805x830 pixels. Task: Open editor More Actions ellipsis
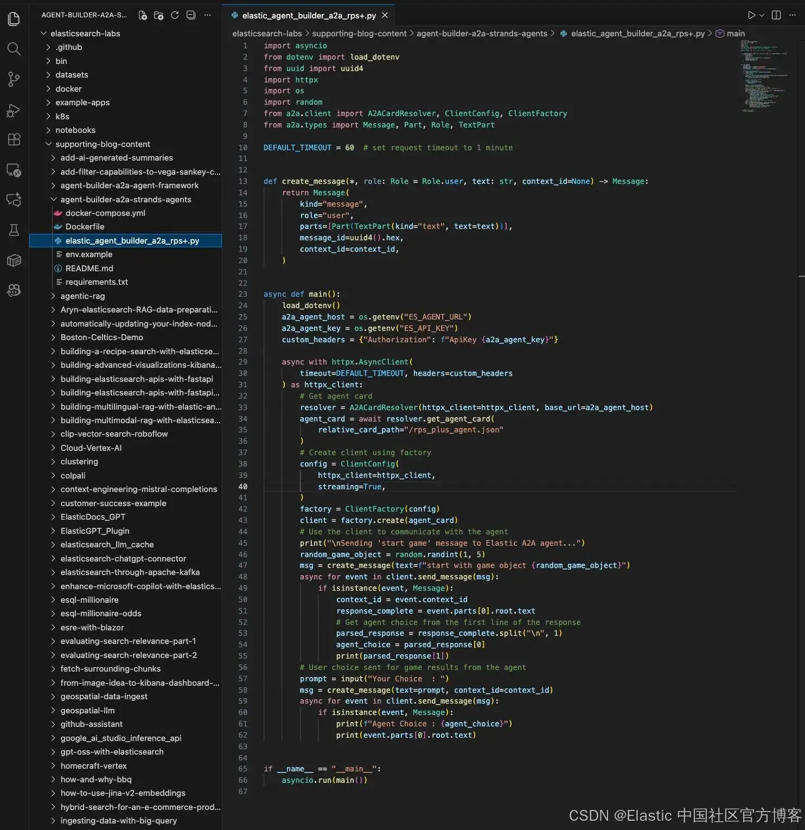(x=793, y=15)
